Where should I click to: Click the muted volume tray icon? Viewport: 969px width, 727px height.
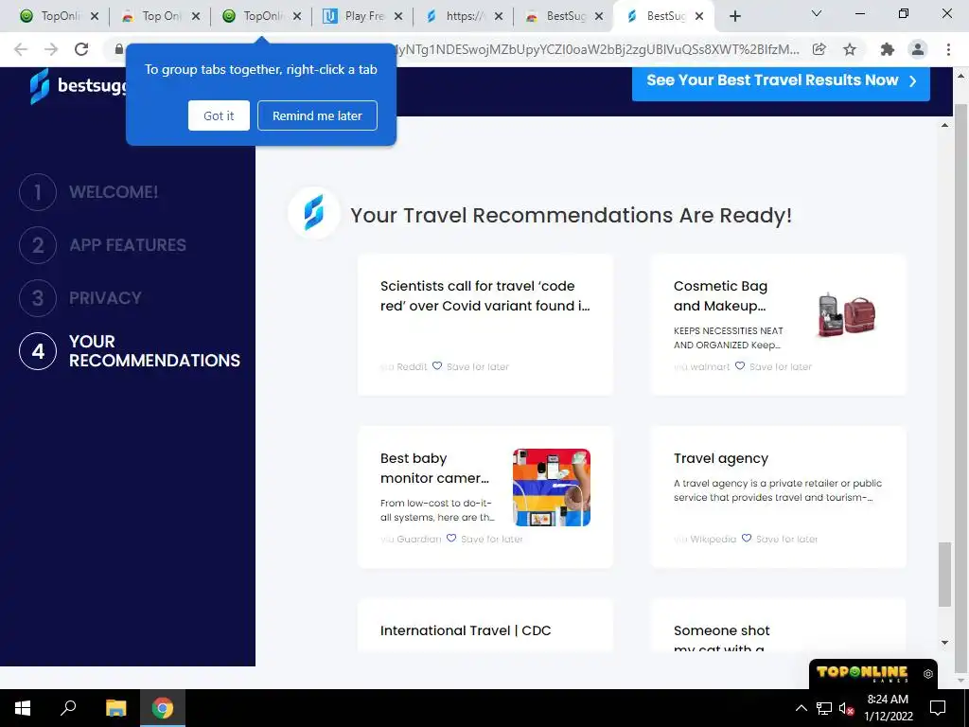tap(846, 708)
